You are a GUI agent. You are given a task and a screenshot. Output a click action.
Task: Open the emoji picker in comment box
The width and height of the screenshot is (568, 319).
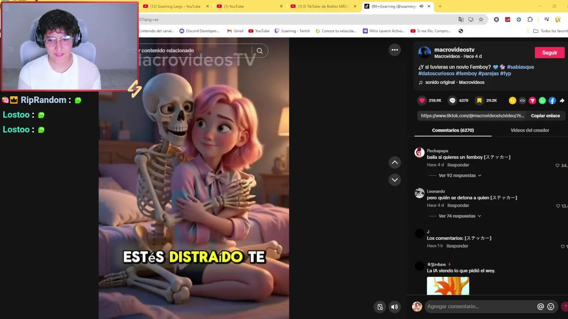pos(551,306)
